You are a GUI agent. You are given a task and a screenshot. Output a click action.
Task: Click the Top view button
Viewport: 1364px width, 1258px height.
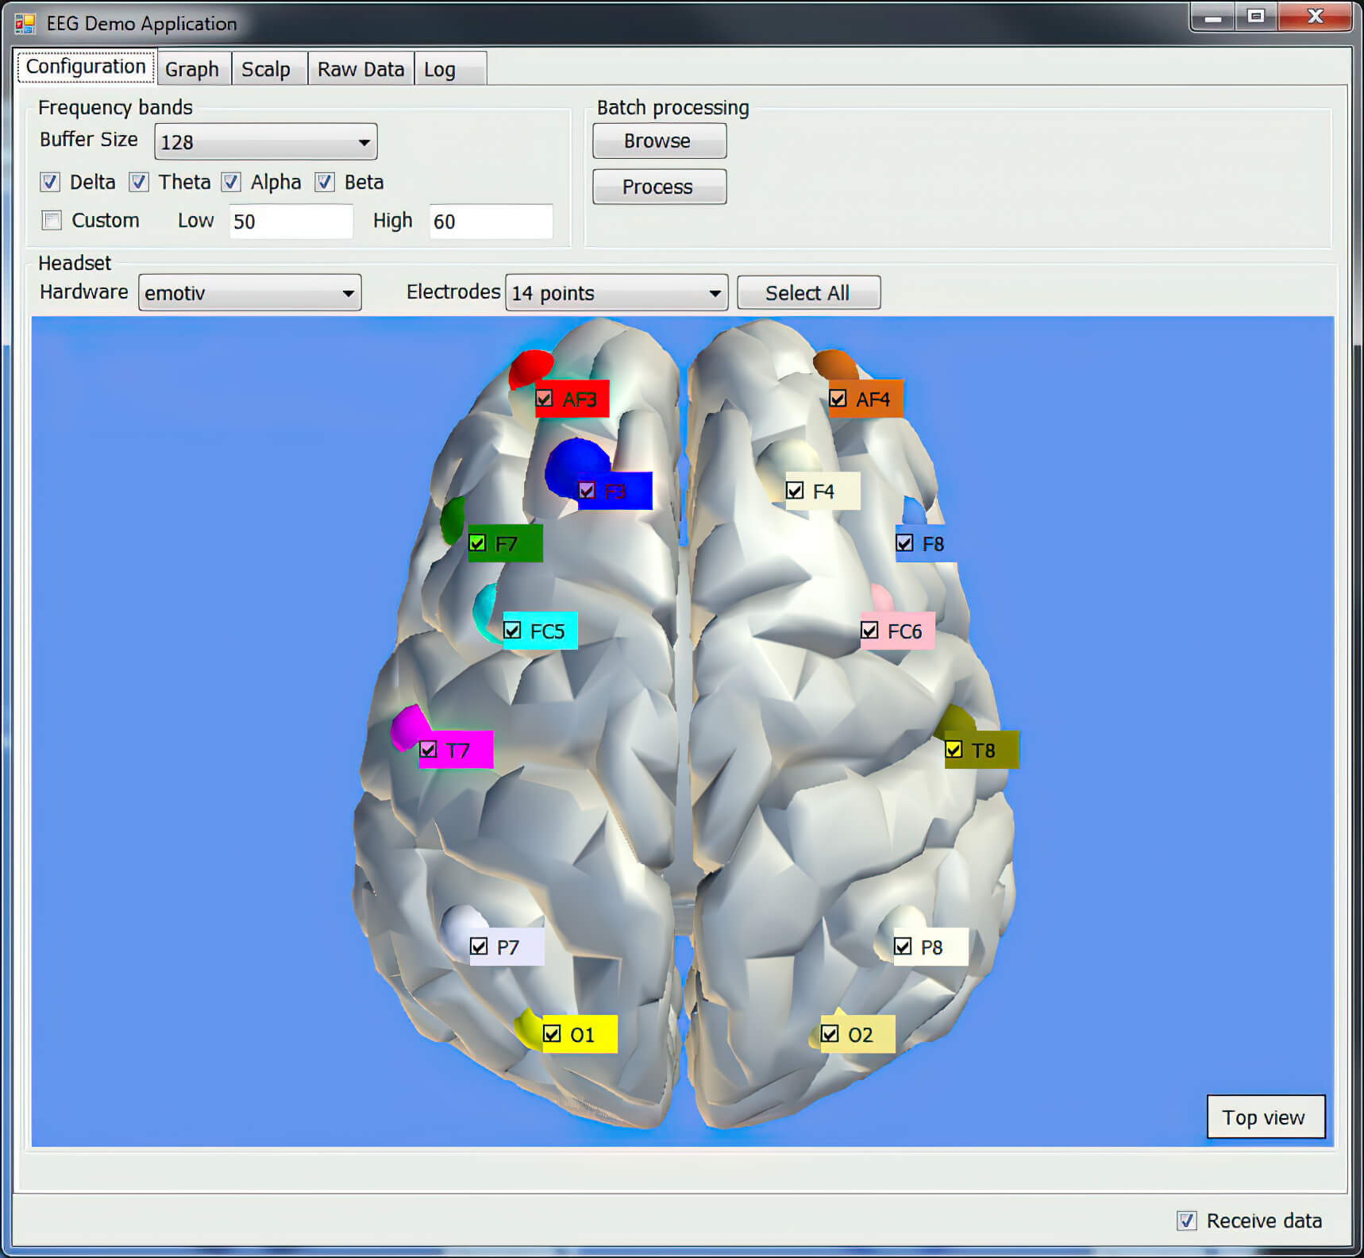pos(1265,1117)
